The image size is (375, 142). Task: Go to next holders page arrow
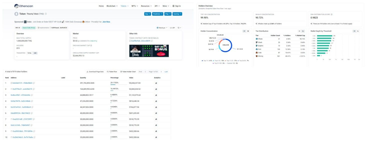coord(161,72)
